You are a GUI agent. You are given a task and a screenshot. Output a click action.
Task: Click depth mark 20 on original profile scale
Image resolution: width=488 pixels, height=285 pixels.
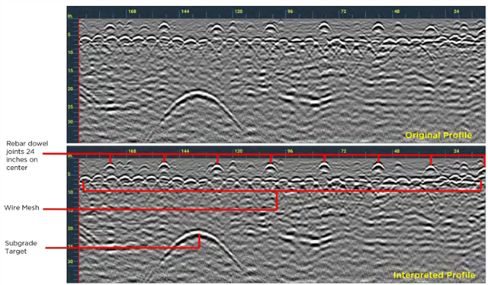71,88
